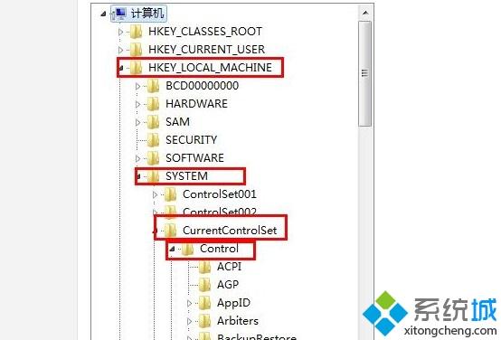Viewport: 501px width, 340px height.
Task: Select the SYSTEM key label
Action: tap(186, 176)
